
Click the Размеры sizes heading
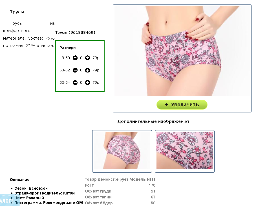(x=68, y=48)
